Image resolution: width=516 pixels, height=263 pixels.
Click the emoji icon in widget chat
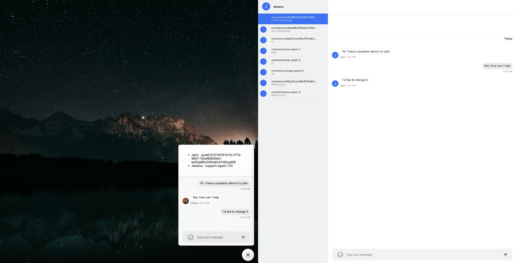190,237
